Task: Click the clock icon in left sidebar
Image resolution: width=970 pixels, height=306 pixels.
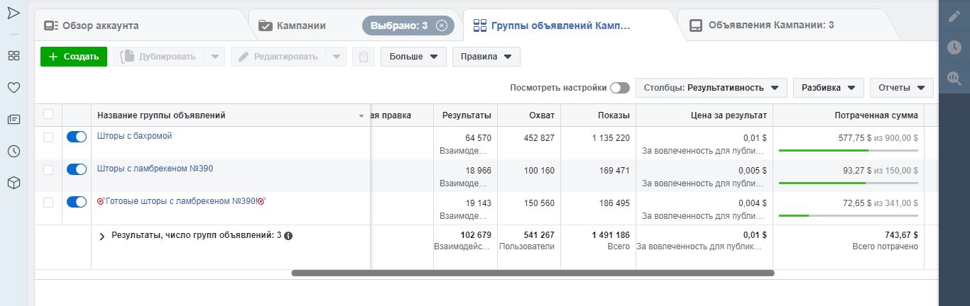Action: click(13, 151)
